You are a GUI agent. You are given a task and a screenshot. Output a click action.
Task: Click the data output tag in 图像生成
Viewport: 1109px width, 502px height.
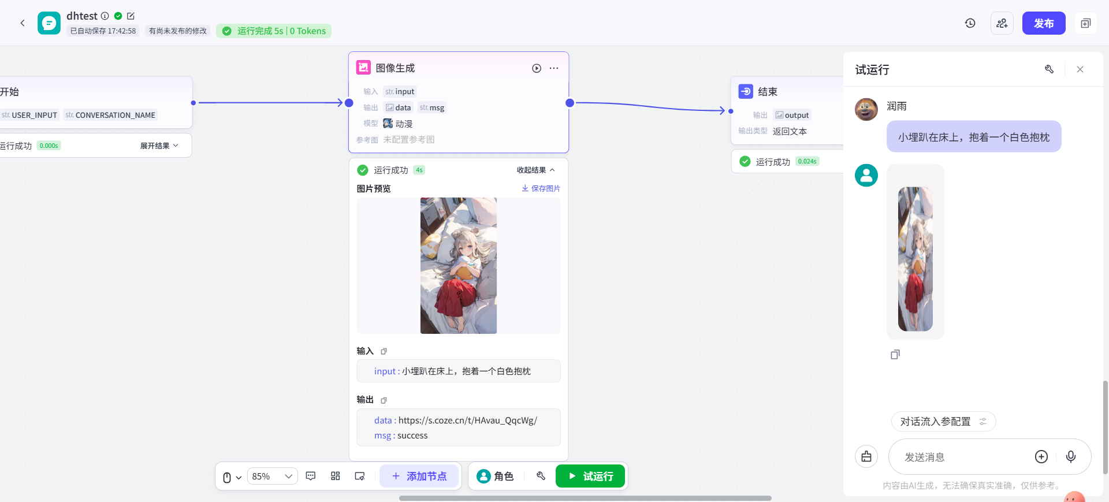click(x=399, y=107)
